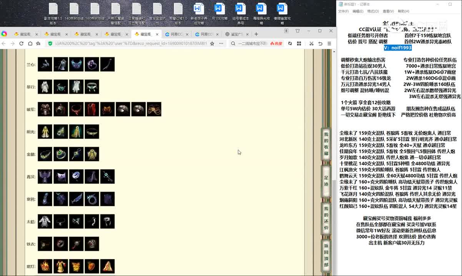Open the golden armor icon ending the 金麟 row

(92, 154)
